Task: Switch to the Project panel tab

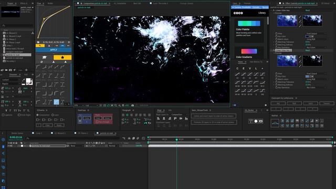Action: point(10,4)
